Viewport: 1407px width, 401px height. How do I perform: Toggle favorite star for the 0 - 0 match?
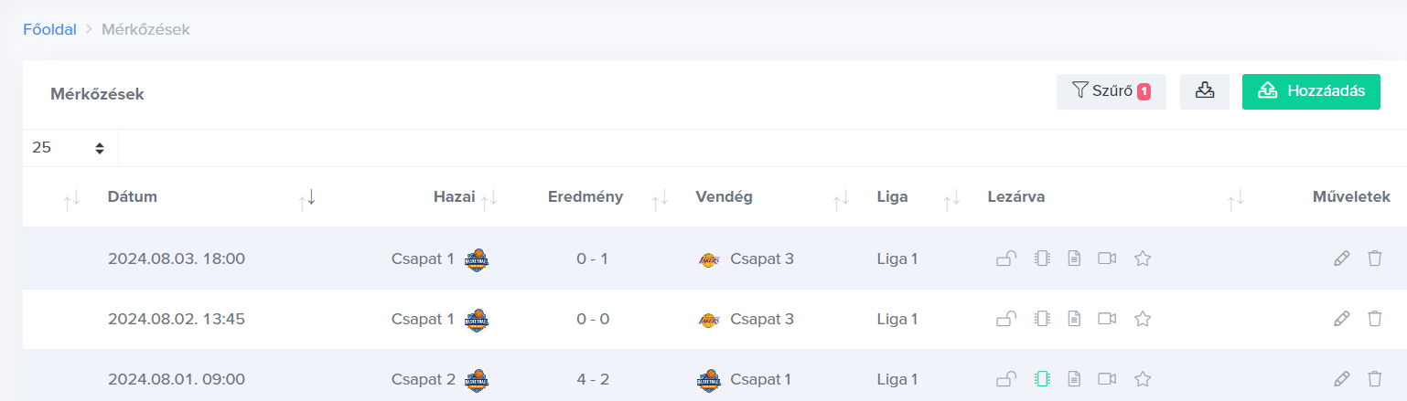(x=1142, y=319)
